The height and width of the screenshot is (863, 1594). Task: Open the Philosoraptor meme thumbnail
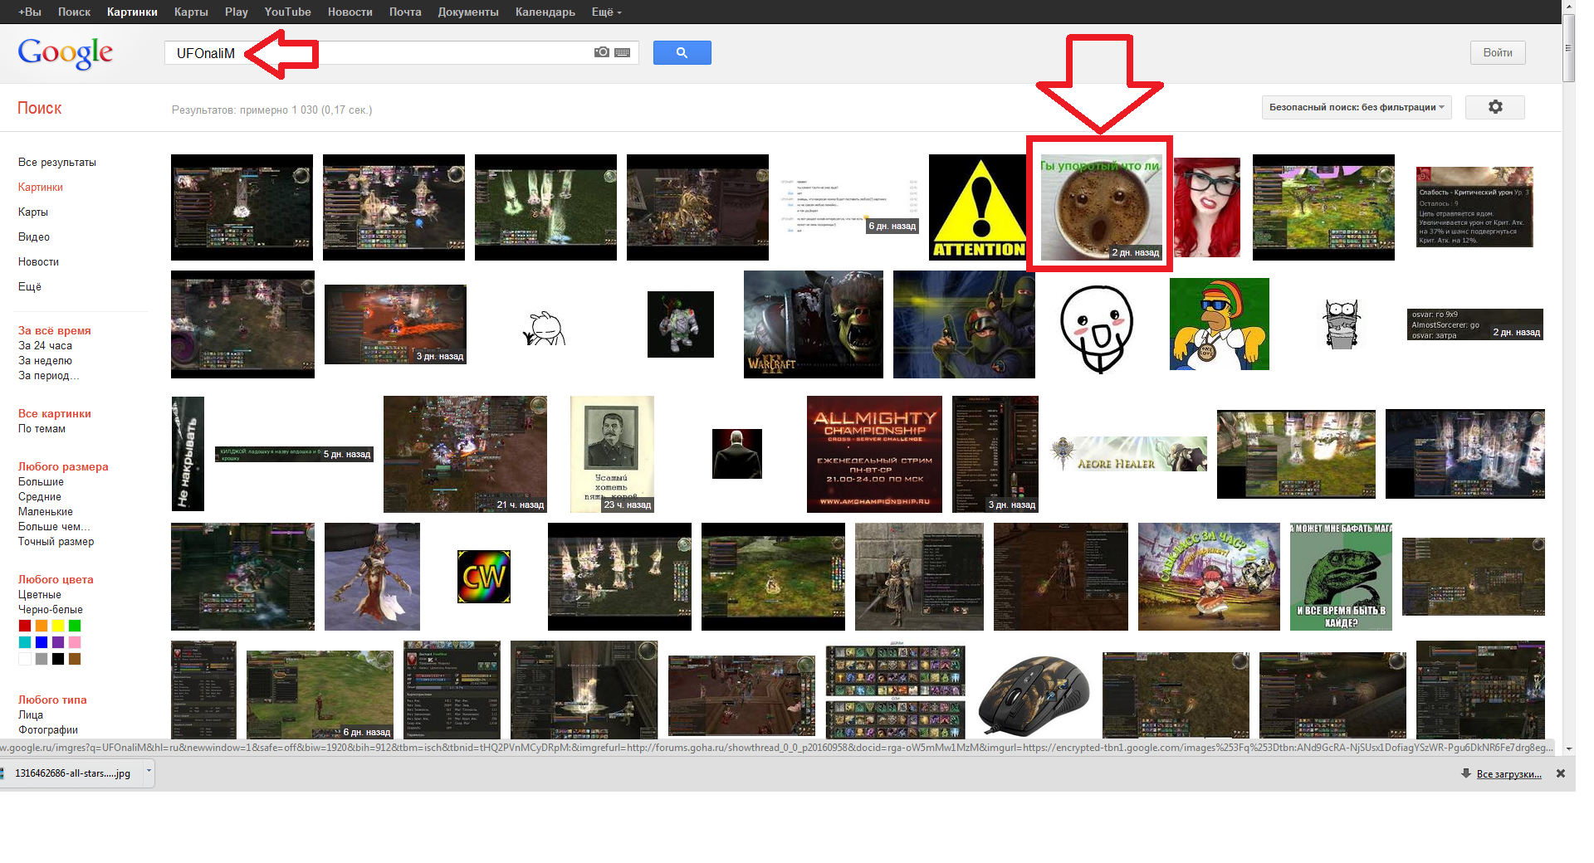click(x=1341, y=577)
